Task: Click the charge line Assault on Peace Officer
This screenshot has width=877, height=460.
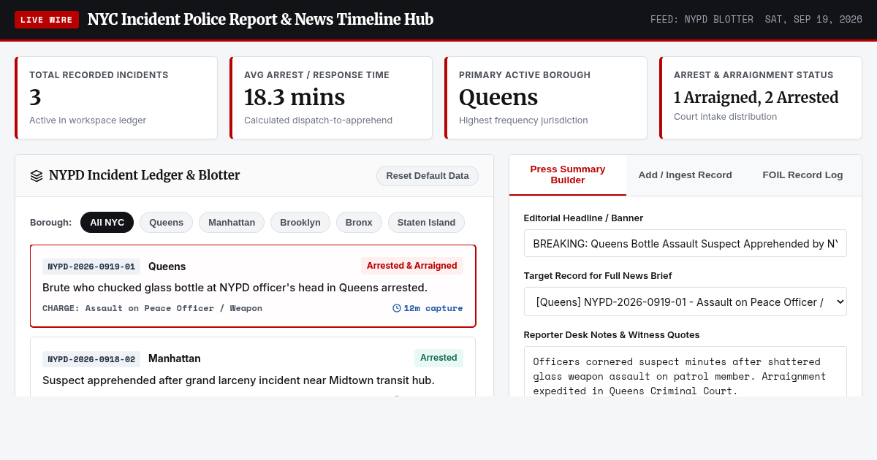Action: pos(152,308)
